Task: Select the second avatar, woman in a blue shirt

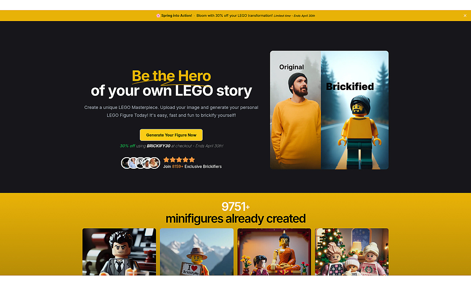Action: click(133, 163)
